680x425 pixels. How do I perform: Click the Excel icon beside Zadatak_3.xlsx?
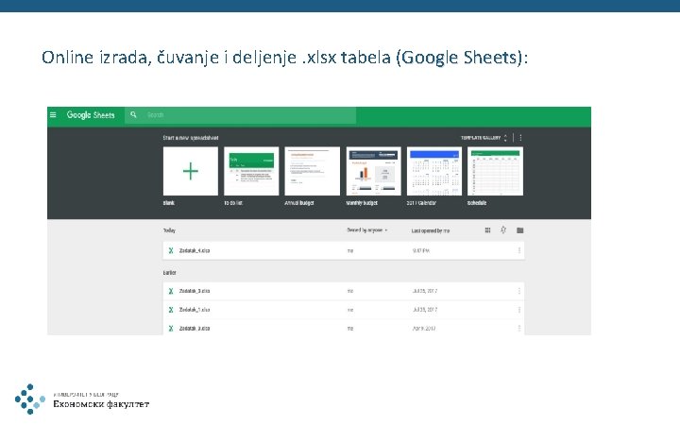[171, 291]
